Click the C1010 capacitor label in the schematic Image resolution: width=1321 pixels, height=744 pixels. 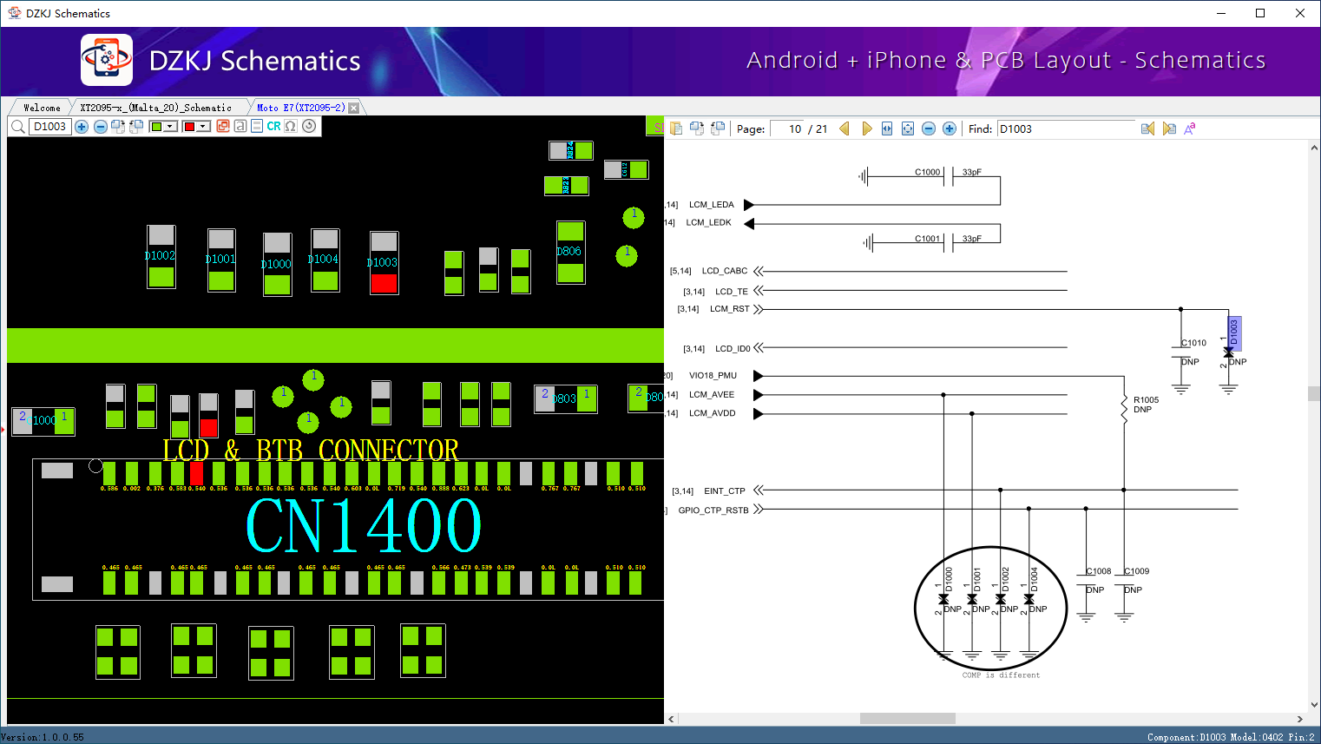pos(1193,343)
